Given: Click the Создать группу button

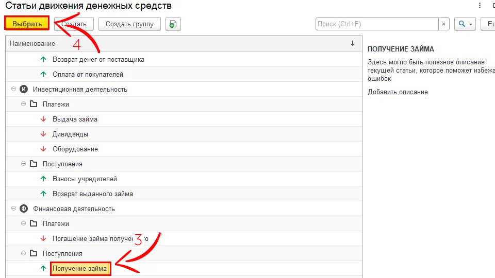Looking at the screenshot, I should 129,24.
